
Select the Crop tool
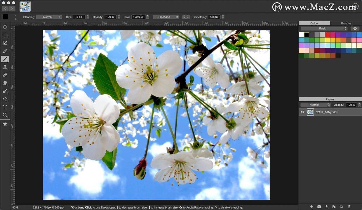(5, 43)
